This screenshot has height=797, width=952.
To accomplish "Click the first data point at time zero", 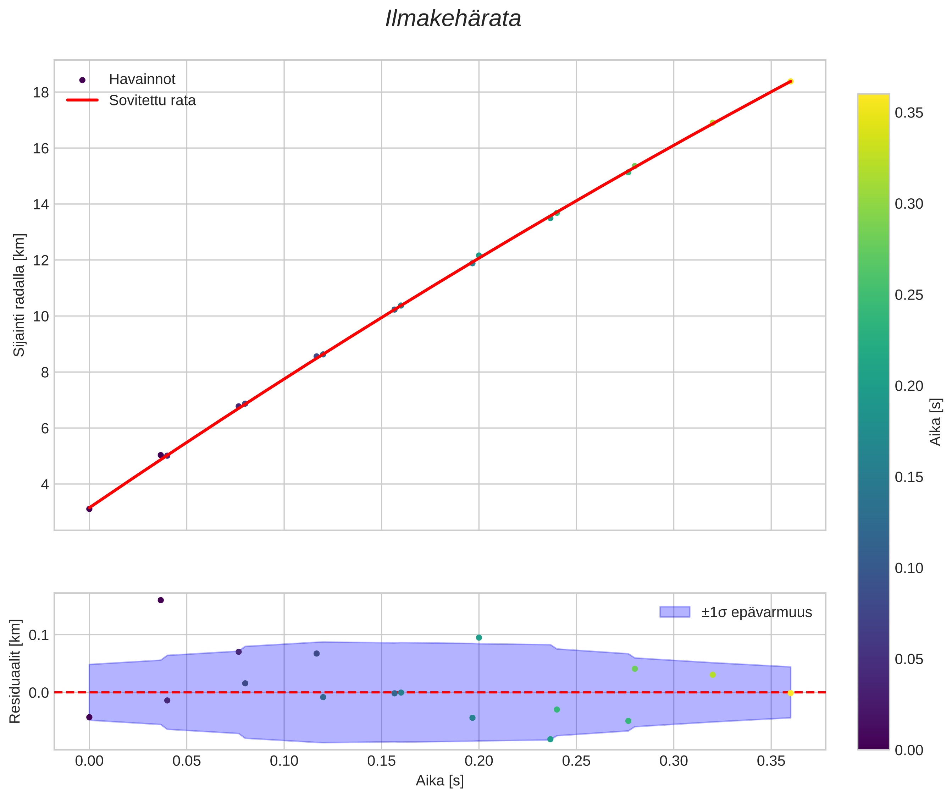I will [x=89, y=509].
